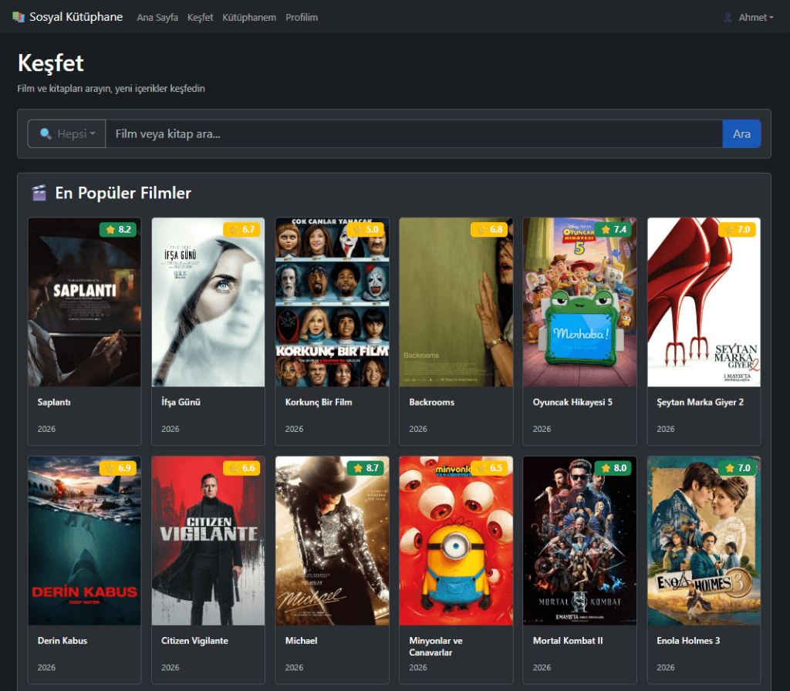Image resolution: width=790 pixels, height=691 pixels.
Task: Click the magnifier icon in the Hepsi filter
Action: (x=46, y=134)
